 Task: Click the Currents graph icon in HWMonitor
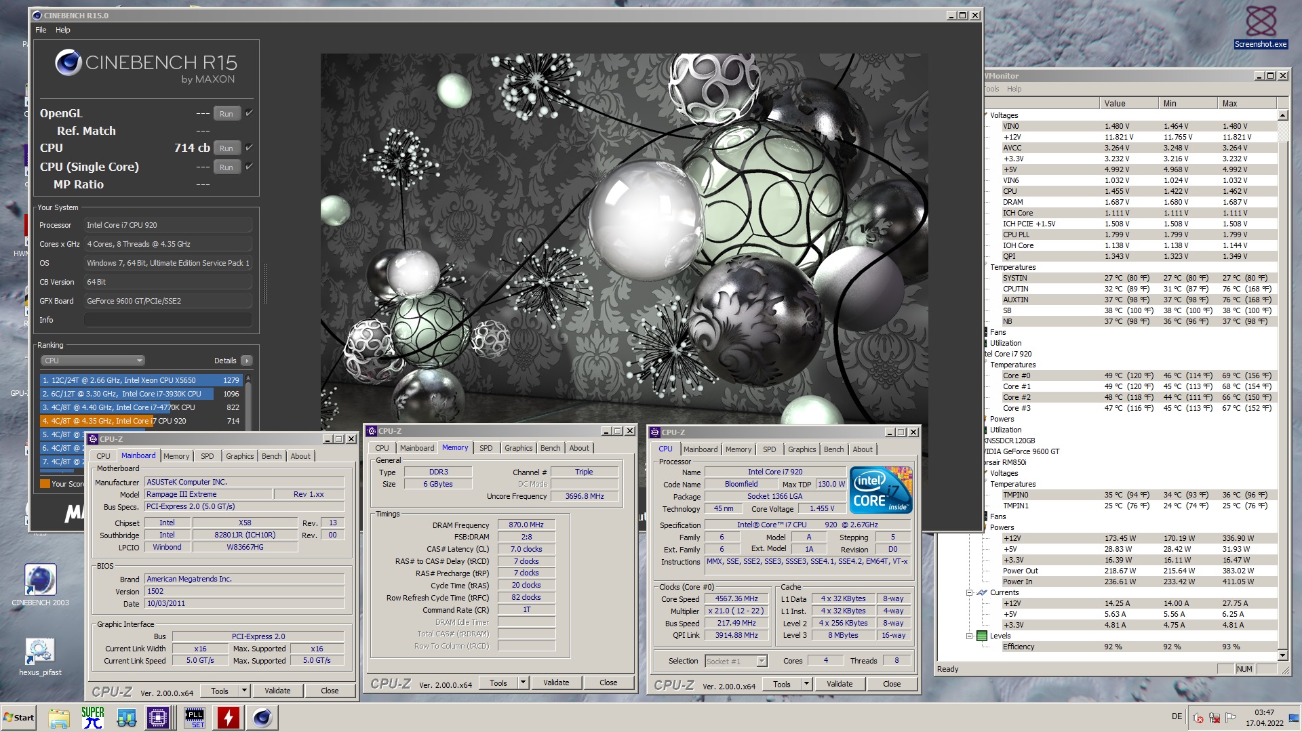coord(981,592)
